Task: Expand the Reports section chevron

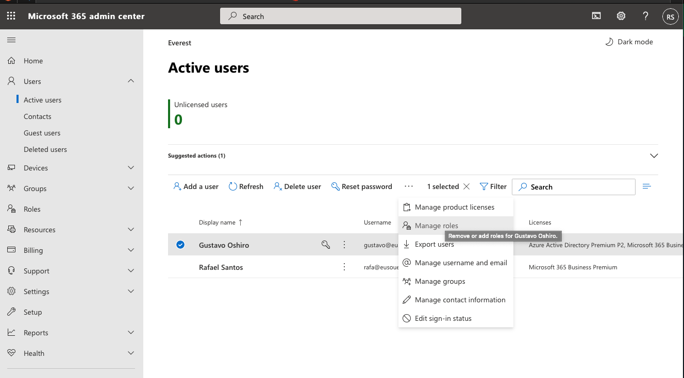Action: (131, 332)
